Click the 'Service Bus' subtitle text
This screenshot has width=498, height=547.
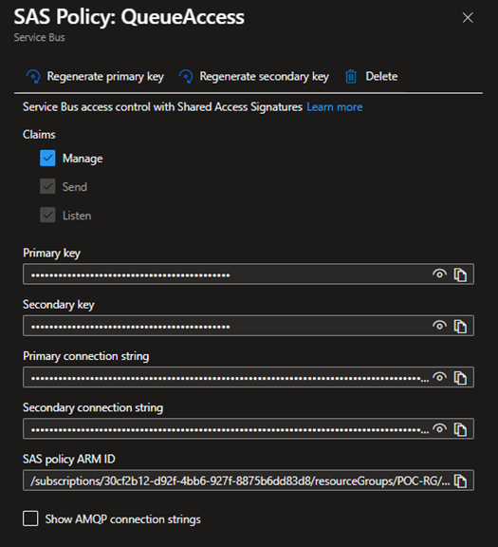(40, 37)
